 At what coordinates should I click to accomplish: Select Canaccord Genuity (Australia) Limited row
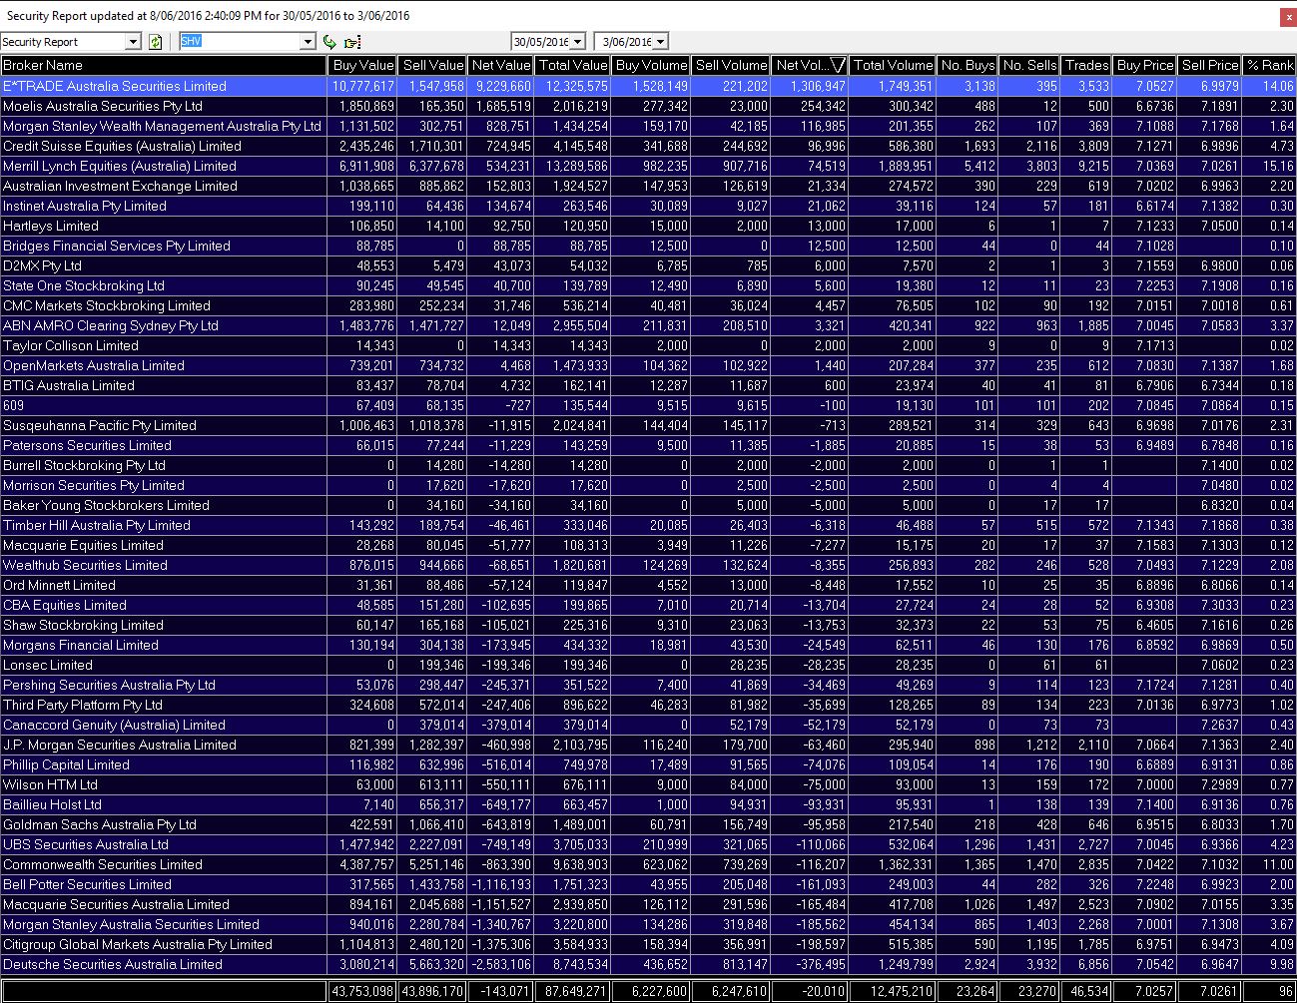(648, 725)
